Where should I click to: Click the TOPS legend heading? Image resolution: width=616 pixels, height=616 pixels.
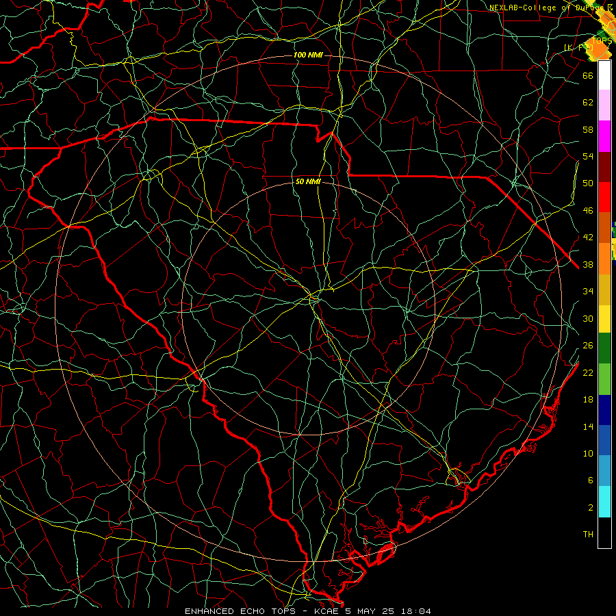602,41
